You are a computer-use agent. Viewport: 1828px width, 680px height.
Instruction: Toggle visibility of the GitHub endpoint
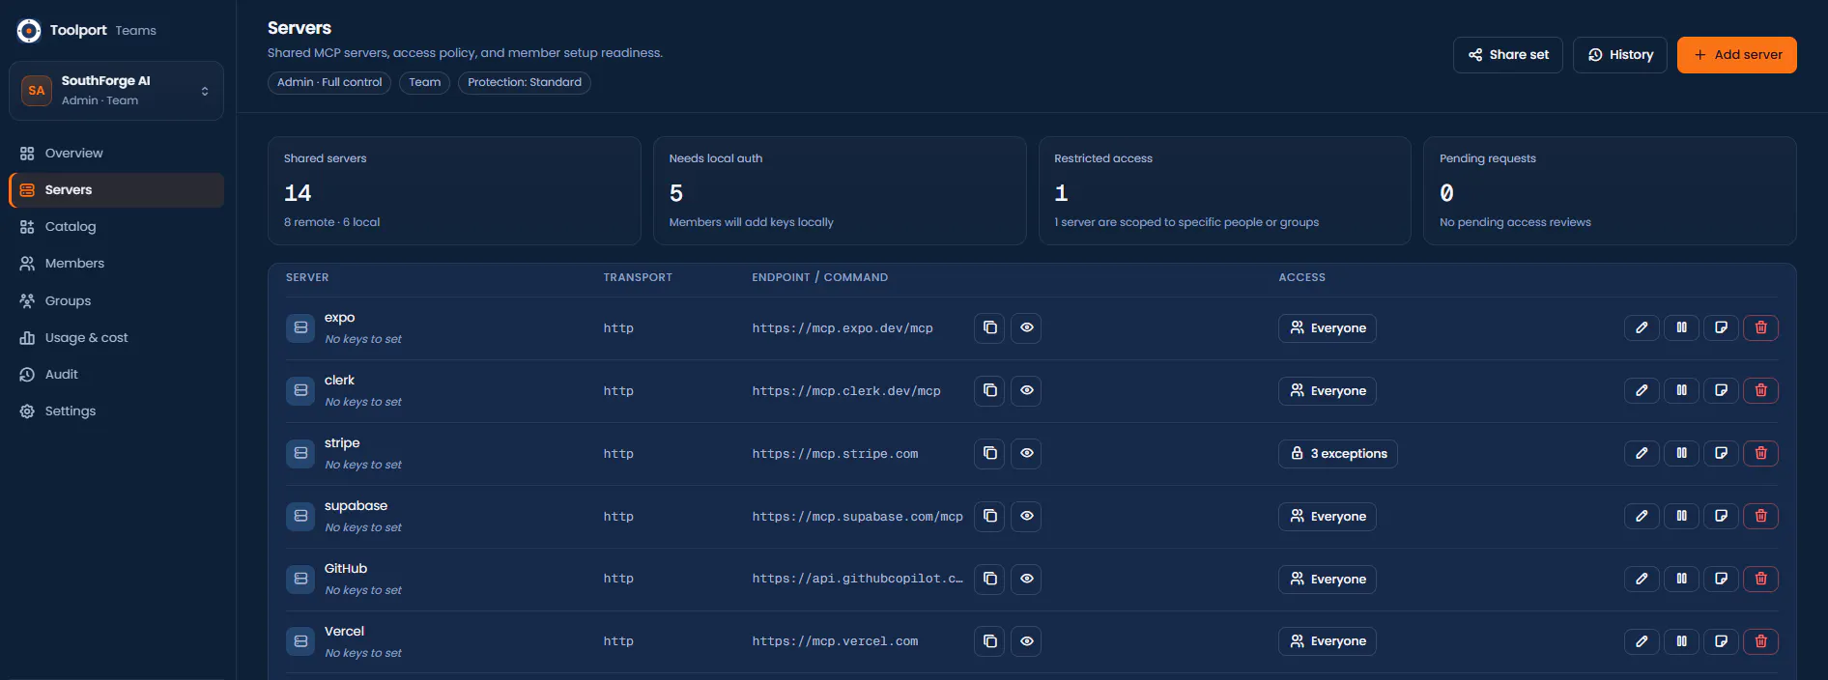1026,579
